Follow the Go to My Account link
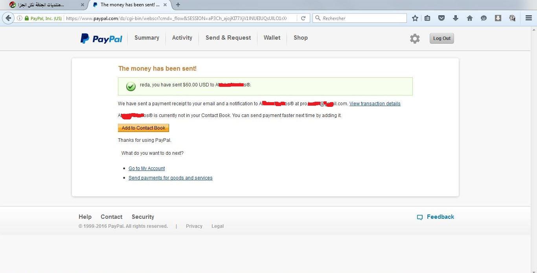 pyautogui.click(x=147, y=169)
